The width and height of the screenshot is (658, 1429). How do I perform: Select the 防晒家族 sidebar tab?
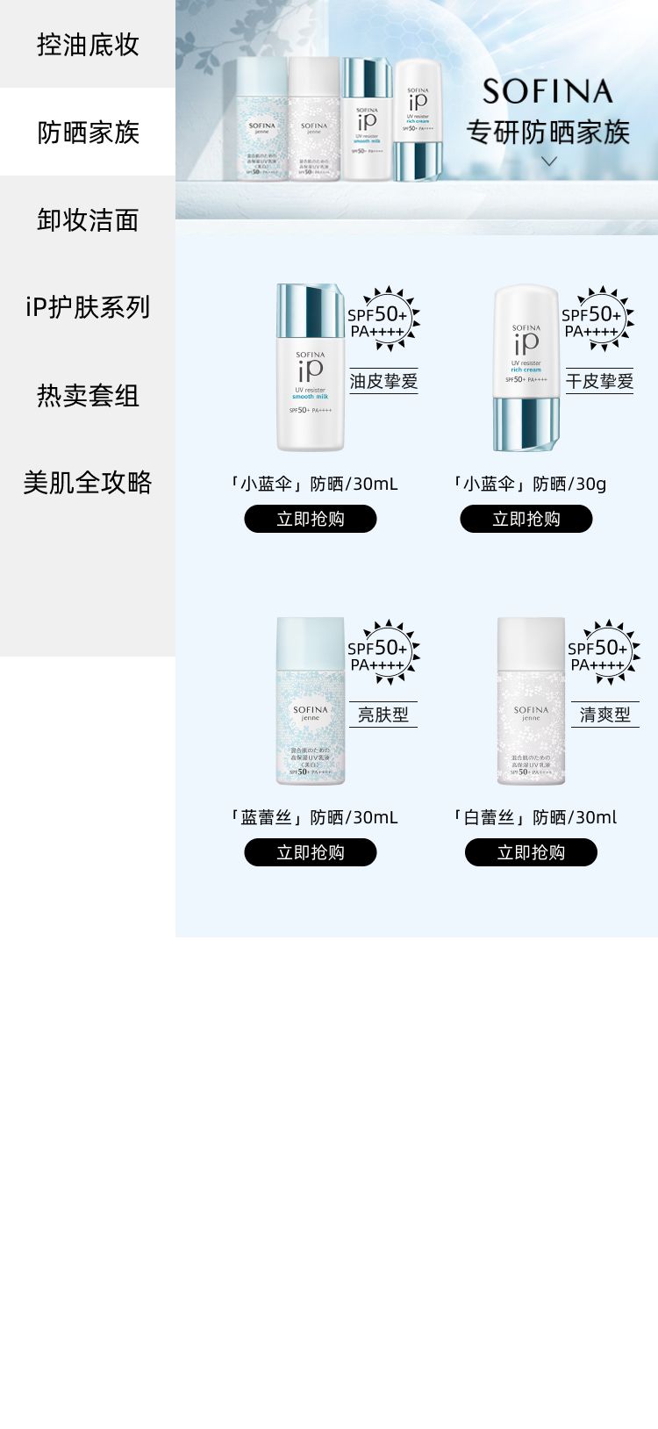tap(88, 132)
